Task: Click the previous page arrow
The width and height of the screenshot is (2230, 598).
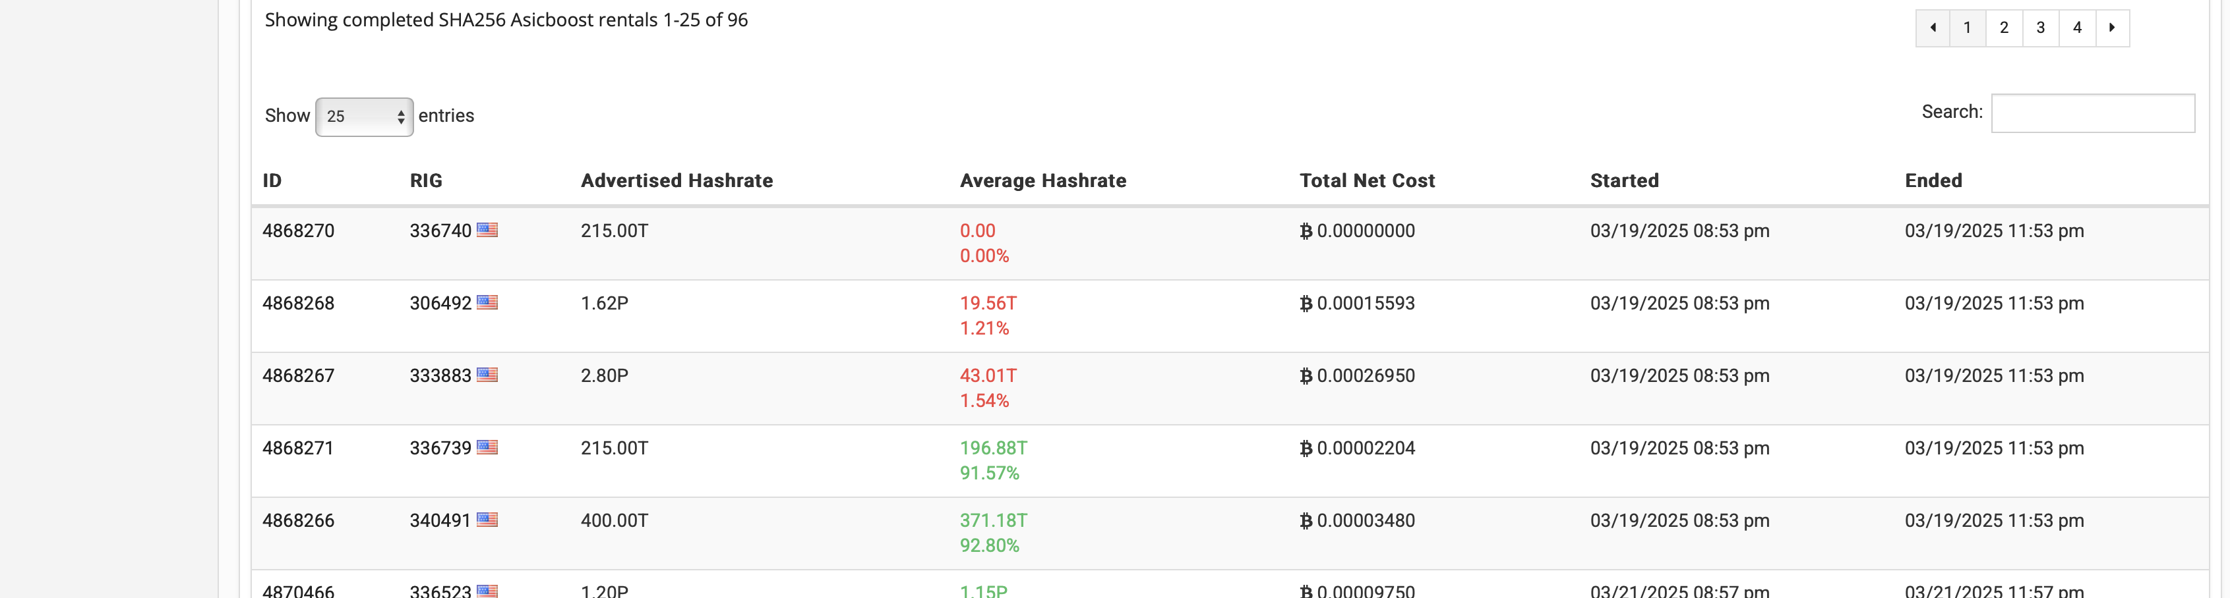Action: [1932, 28]
